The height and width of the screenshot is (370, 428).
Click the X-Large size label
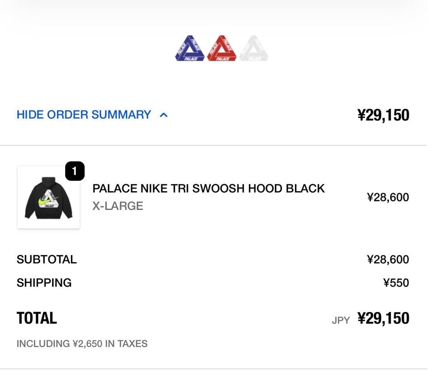118,206
